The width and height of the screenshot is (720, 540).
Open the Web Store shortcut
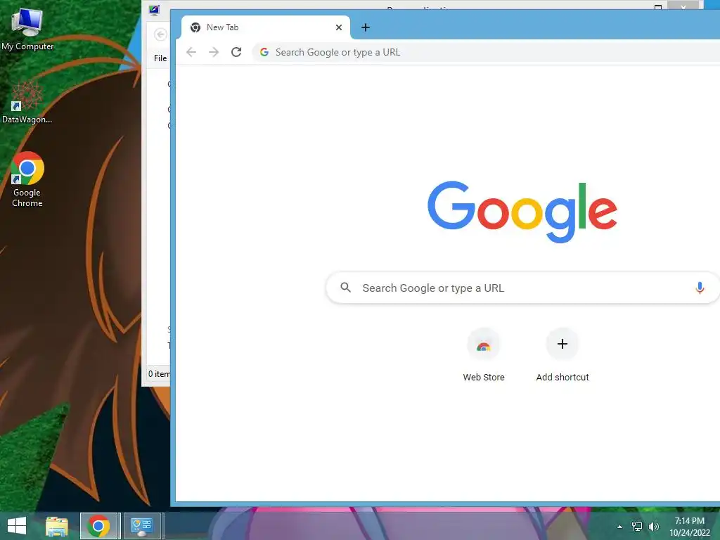pos(484,354)
